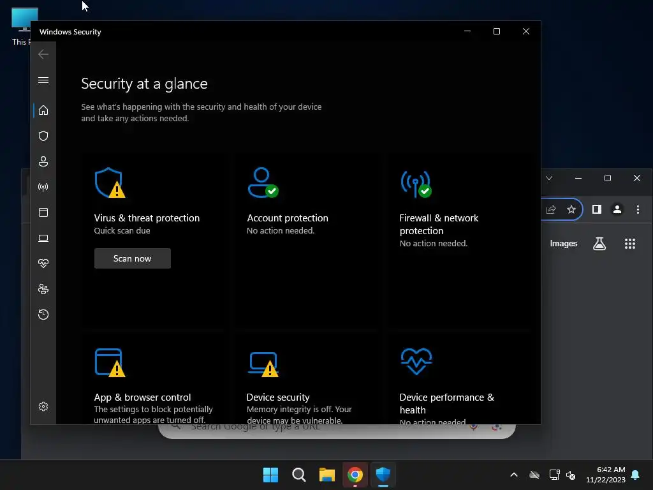Open notifications bell in taskbar
Viewport: 653px width, 490px height.
click(635, 475)
